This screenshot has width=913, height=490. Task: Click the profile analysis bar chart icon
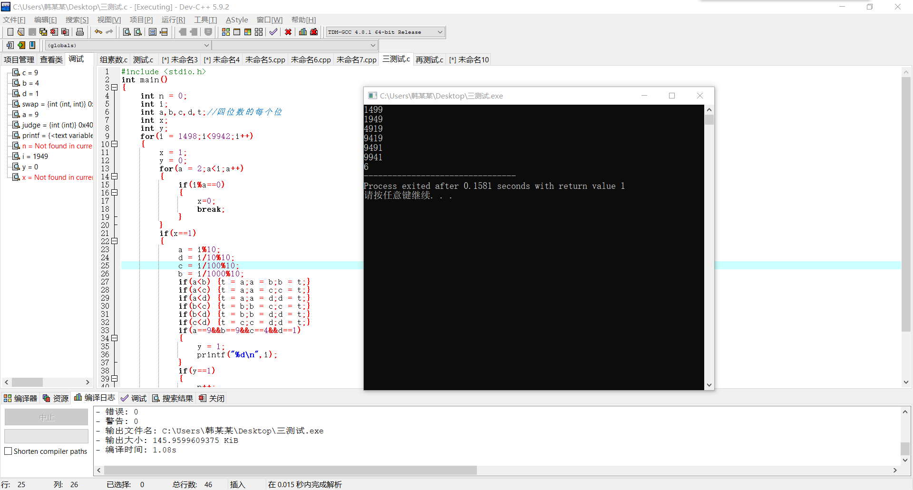coord(303,32)
